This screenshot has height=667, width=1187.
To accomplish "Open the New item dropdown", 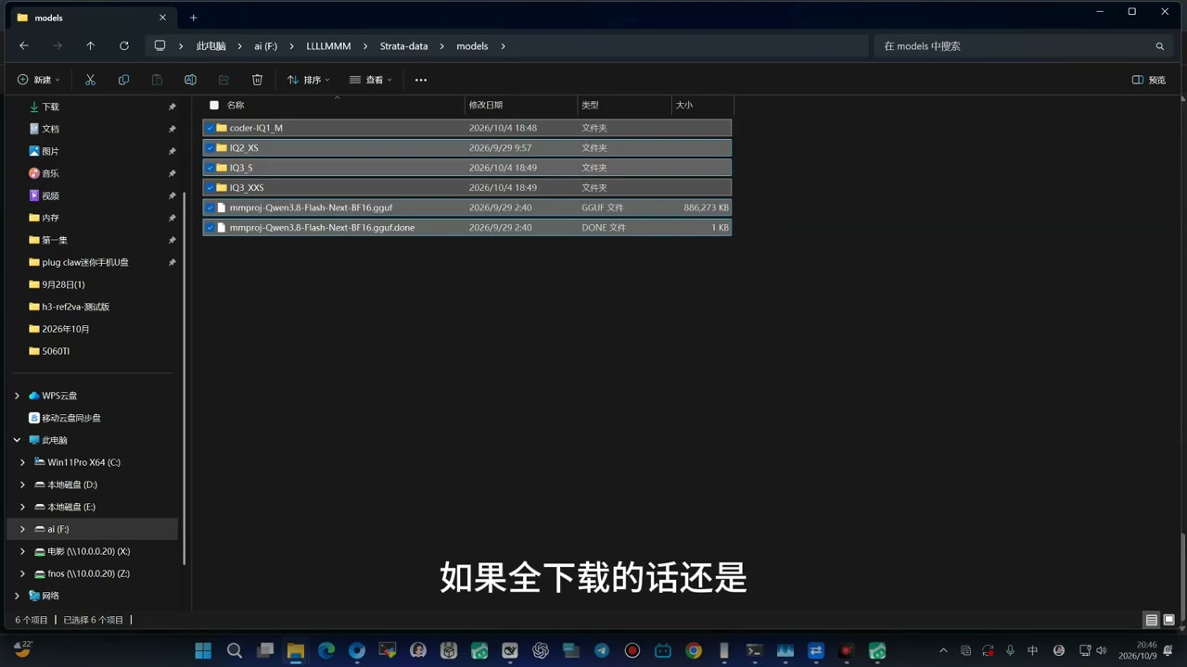I will point(39,80).
